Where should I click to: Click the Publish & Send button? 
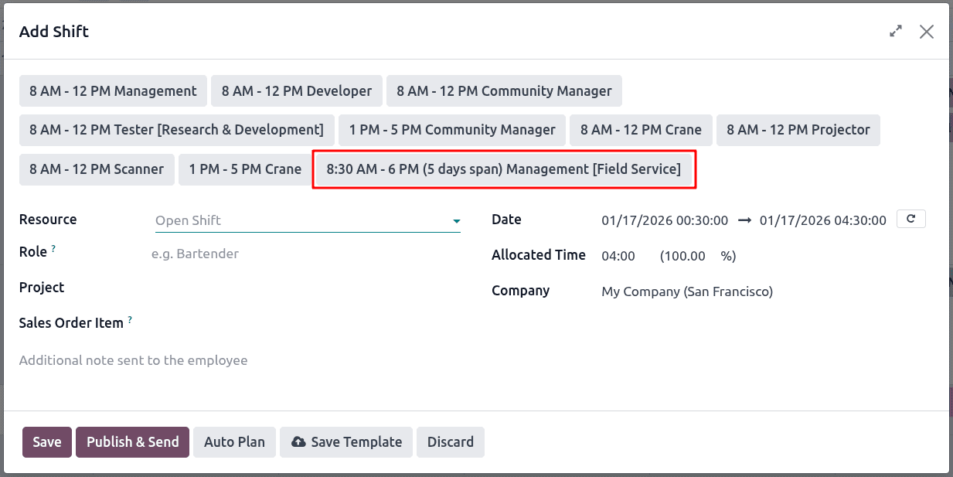(132, 441)
